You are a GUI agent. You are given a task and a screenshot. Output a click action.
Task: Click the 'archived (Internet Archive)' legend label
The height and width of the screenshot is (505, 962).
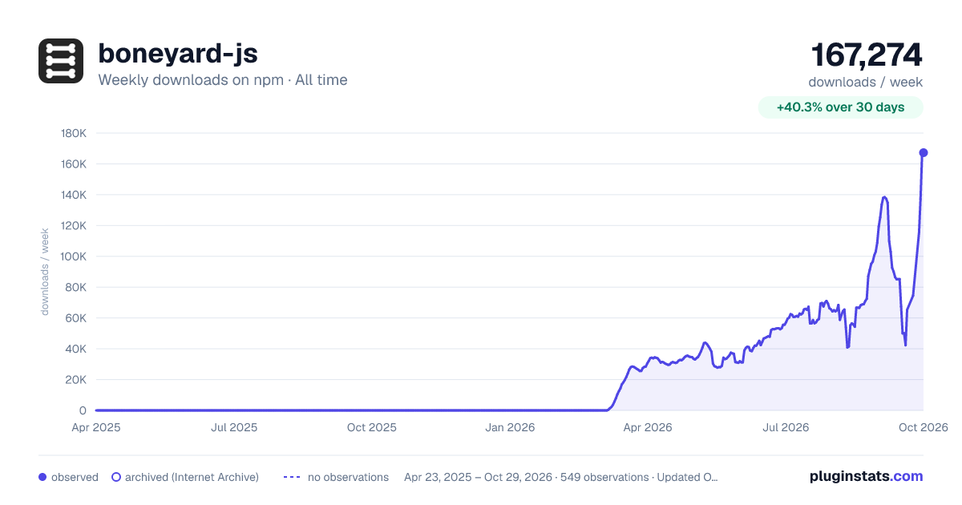[192, 477]
